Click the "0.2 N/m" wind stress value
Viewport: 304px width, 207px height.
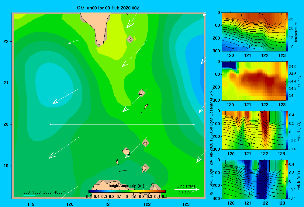click(186, 192)
